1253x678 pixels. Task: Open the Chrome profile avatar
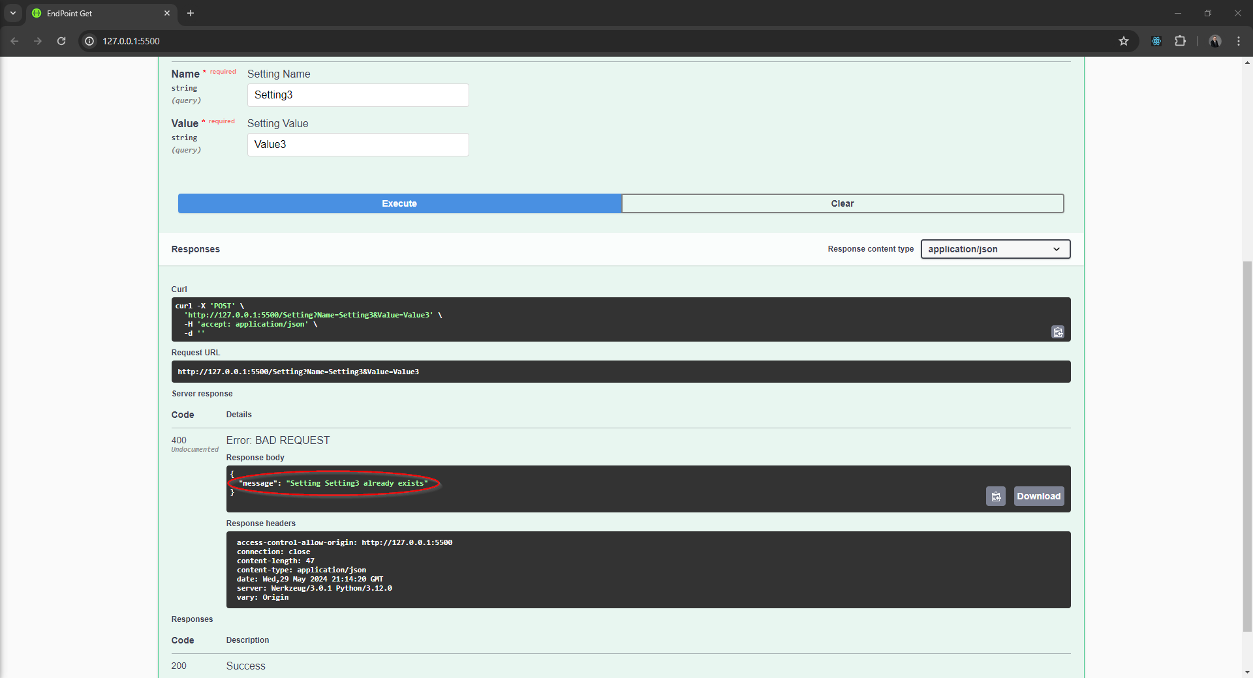click(x=1214, y=41)
